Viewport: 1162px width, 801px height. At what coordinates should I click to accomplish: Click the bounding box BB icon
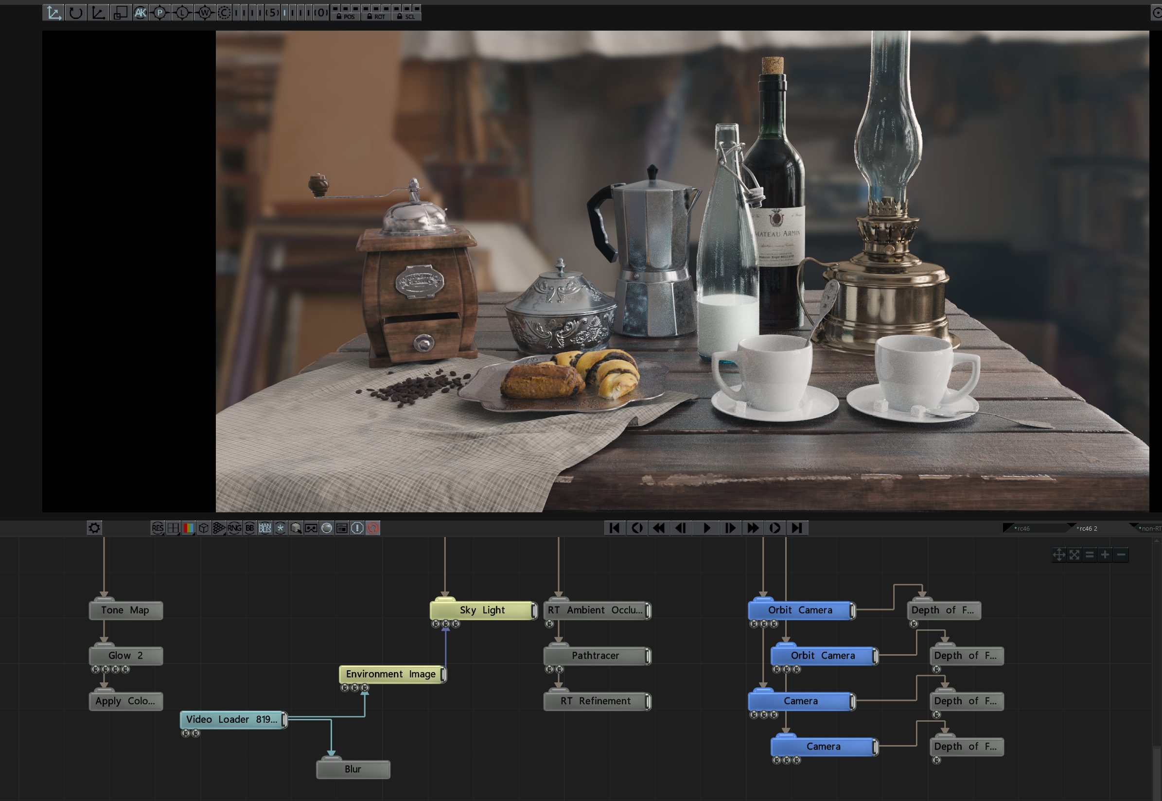coord(249,528)
